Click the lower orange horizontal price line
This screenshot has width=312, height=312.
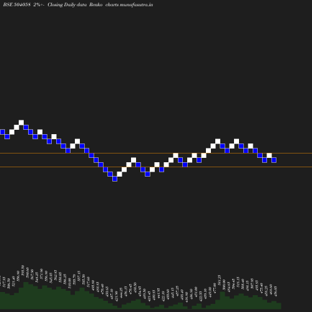pyautogui.click(x=156, y=167)
